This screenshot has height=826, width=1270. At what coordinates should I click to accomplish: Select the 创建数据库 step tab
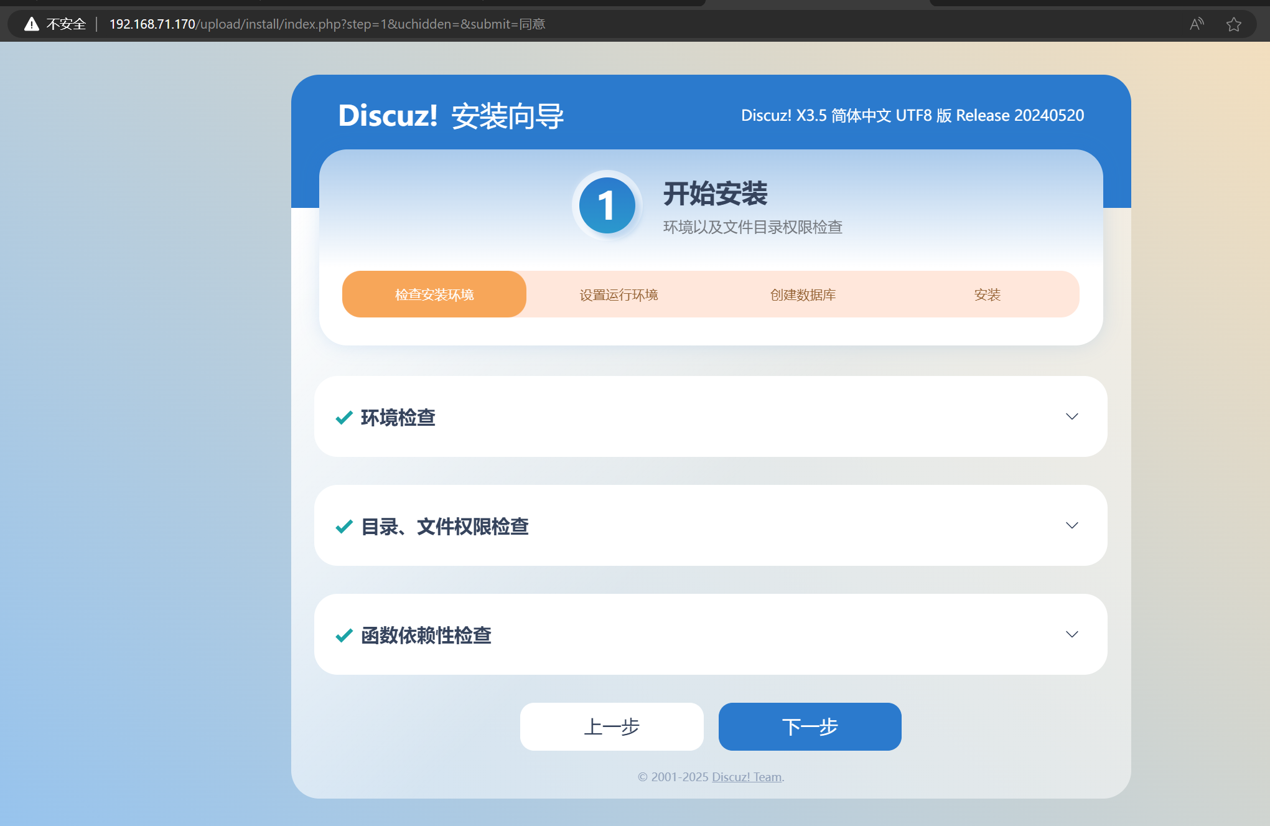click(803, 294)
